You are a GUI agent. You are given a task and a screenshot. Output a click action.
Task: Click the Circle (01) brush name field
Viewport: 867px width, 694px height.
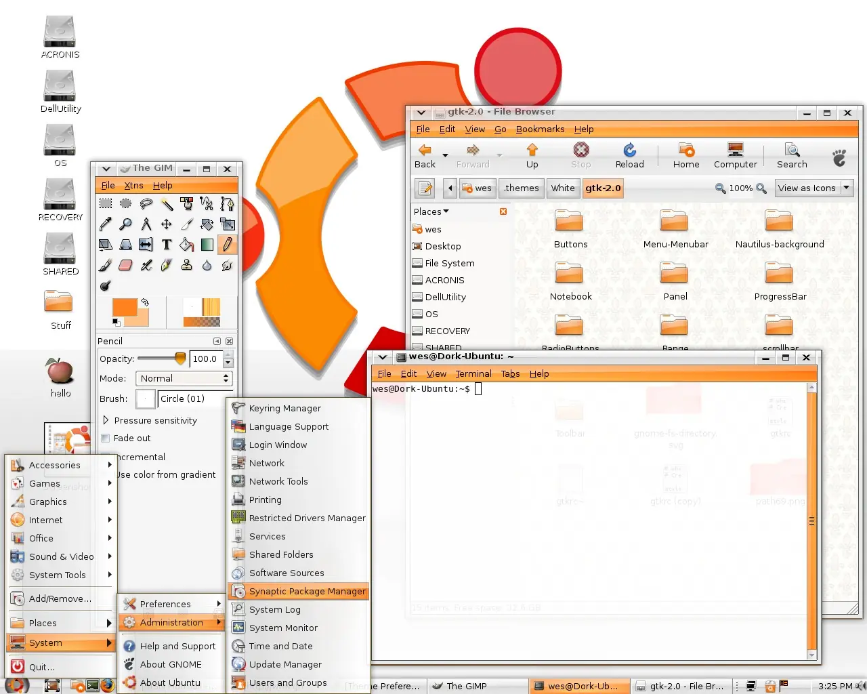pyautogui.click(x=194, y=399)
